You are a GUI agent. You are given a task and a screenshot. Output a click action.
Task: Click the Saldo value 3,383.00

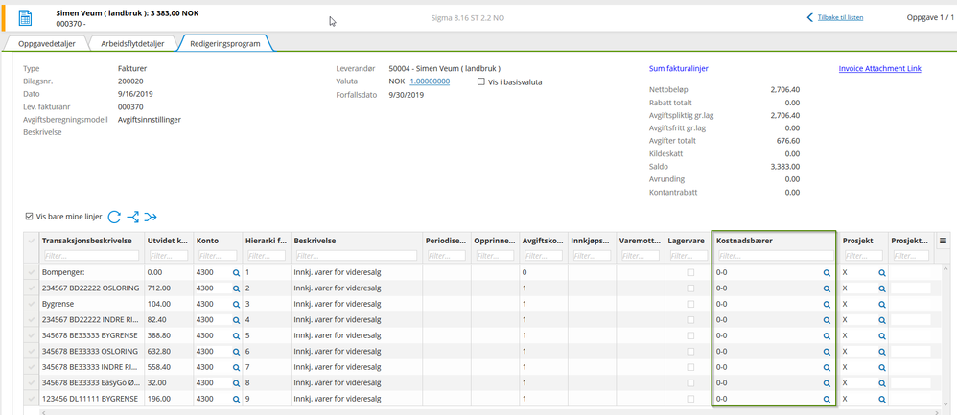tap(785, 166)
